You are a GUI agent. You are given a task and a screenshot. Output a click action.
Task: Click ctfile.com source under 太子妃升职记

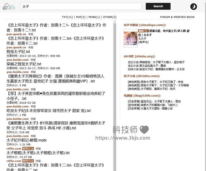click(x=14, y=149)
